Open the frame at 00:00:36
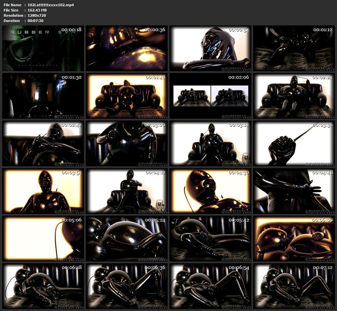Image resolution: width=337 pixels, height=311 pixels. pyautogui.click(x=127, y=48)
